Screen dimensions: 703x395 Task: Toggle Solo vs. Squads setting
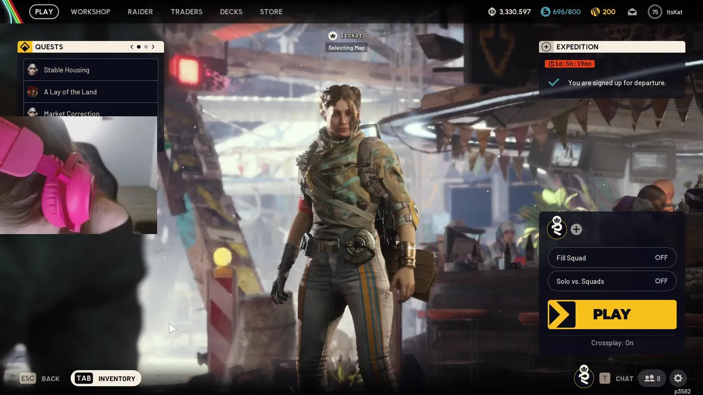(612, 281)
